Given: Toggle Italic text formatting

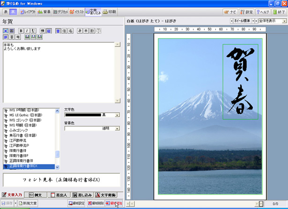Looking at the screenshot, I should 27,30.
